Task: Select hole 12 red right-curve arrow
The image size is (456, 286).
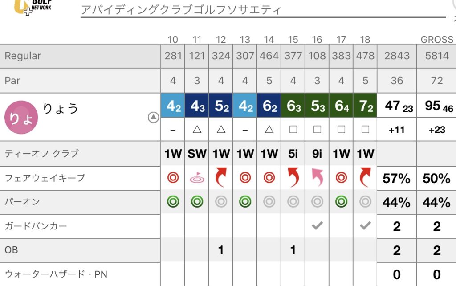Action: pyautogui.click(x=221, y=177)
